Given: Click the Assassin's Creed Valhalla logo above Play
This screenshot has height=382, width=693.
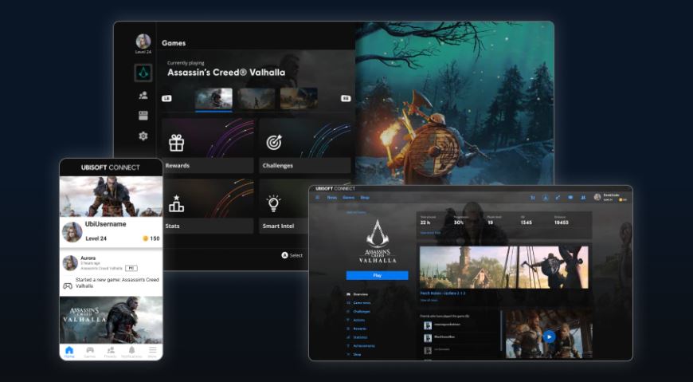Looking at the screenshot, I should pos(377,242).
